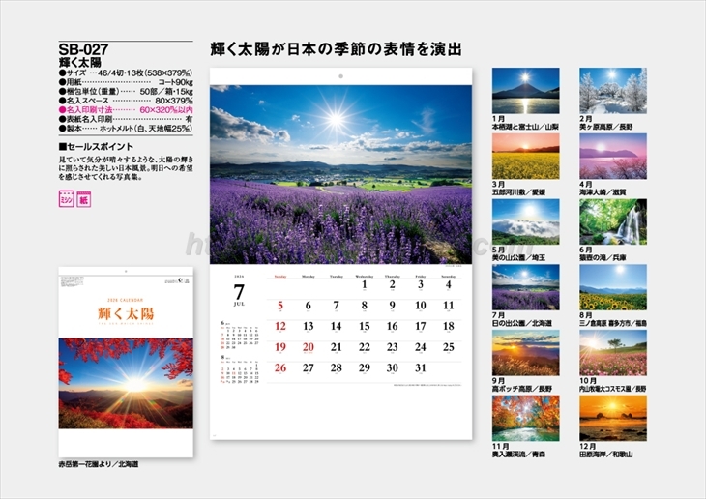Click the calendar cover image with 輝く太陽 title
The height and width of the screenshot is (499, 706).
pos(126,363)
